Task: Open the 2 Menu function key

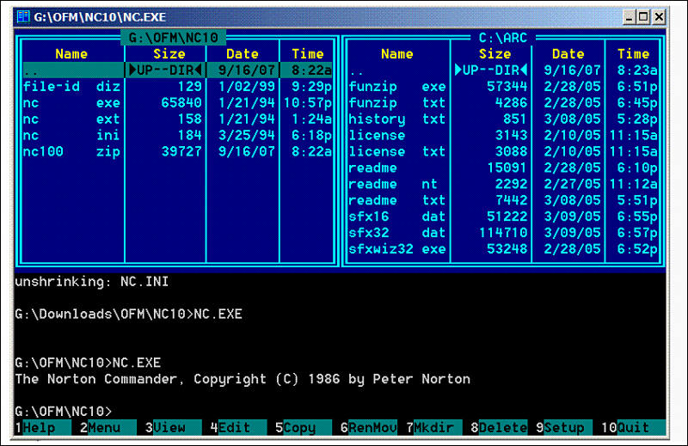Action: [108, 428]
